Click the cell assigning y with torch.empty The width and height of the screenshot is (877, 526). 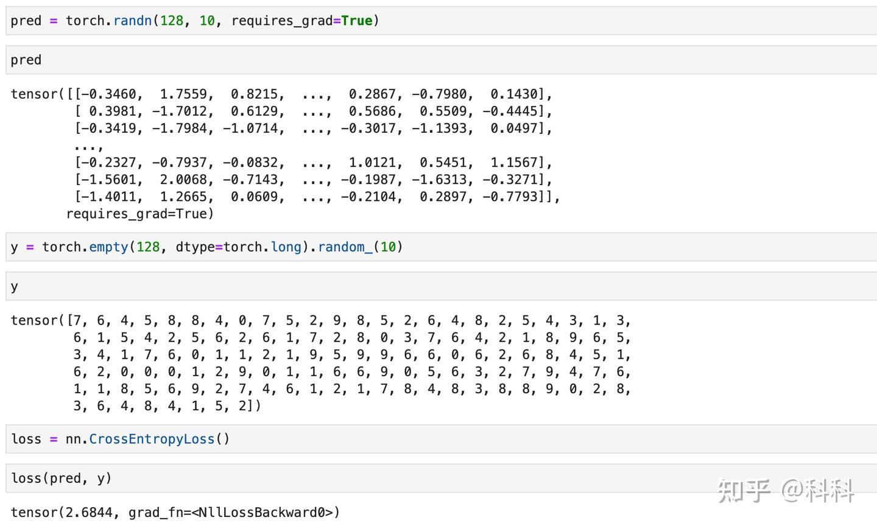click(442, 247)
